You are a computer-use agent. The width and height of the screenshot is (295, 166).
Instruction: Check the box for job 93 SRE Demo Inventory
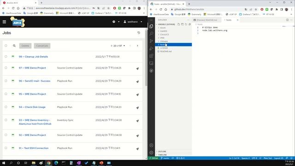[x=6, y=120]
